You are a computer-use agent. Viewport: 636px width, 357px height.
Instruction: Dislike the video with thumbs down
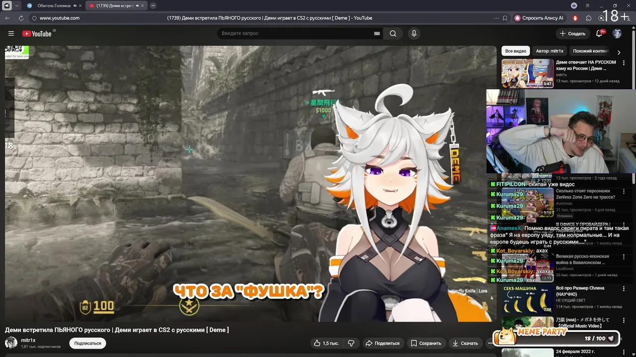pos(351,343)
